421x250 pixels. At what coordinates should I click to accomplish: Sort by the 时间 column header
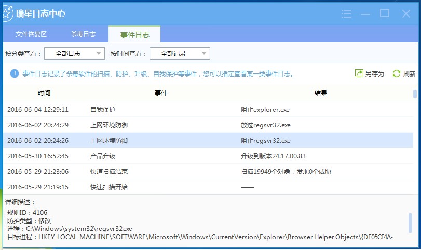(x=44, y=93)
